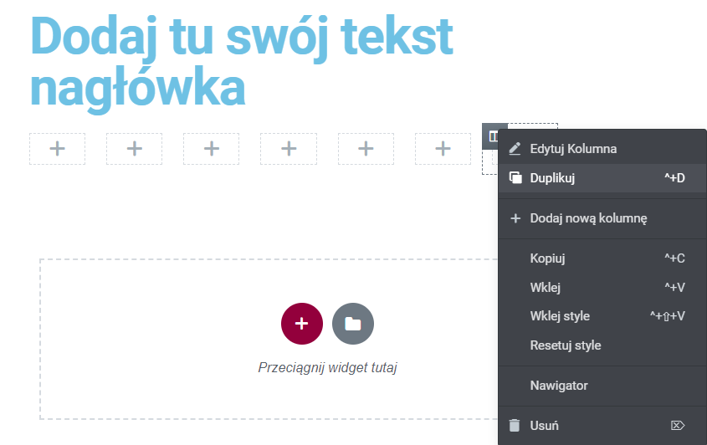Screen dimensions: 707x445
Task: Choose Dodaj nową kolumnę menu entry
Action: click(x=588, y=218)
